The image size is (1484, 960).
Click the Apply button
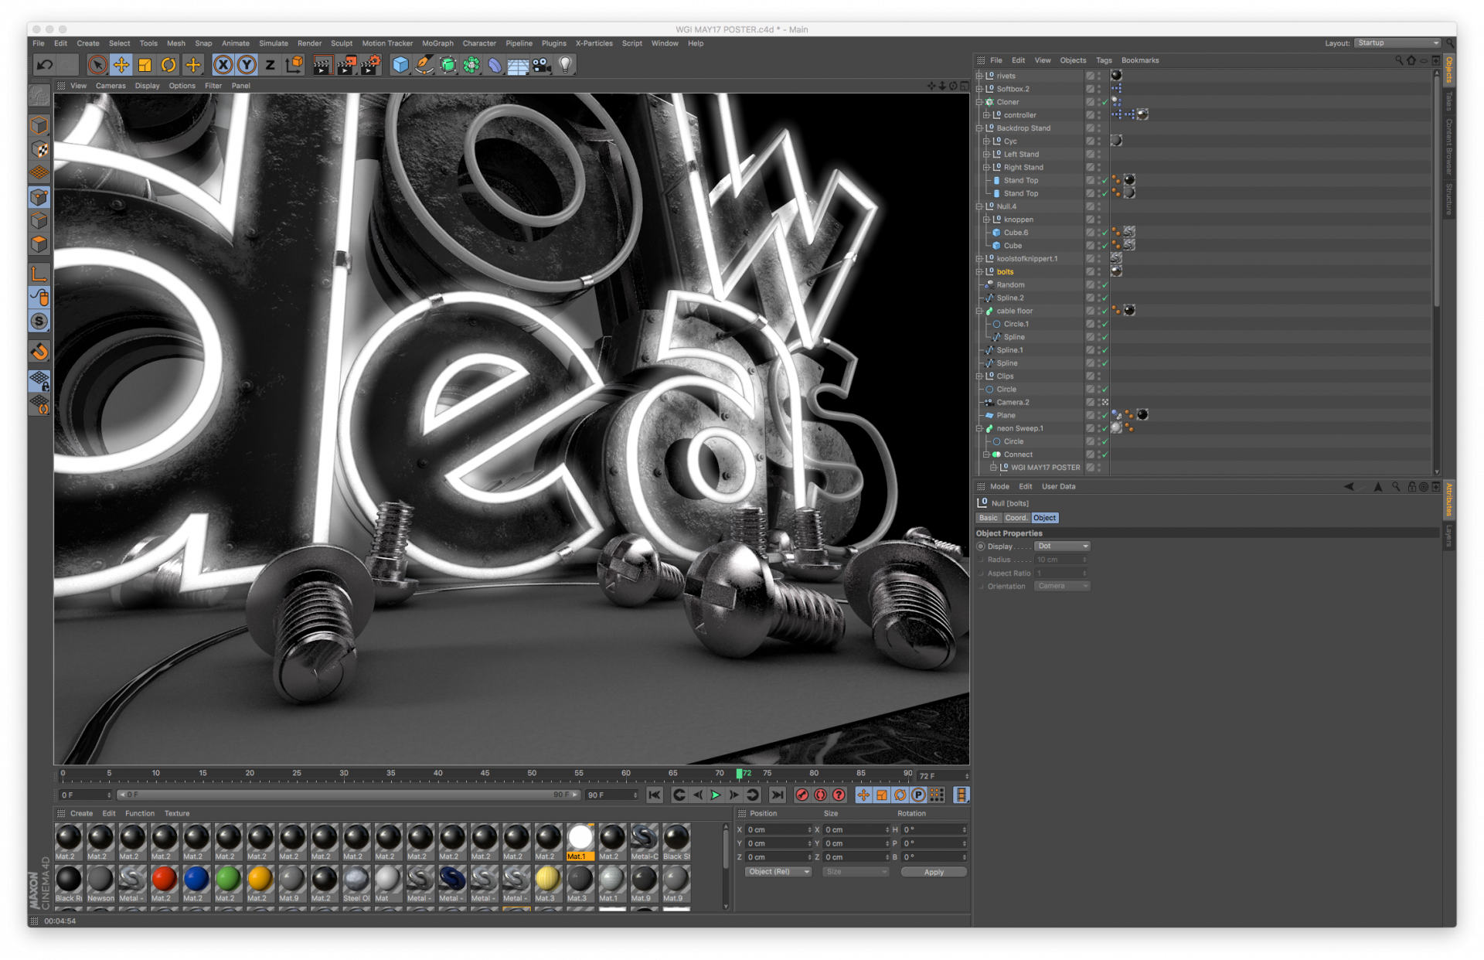[x=933, y=872]
